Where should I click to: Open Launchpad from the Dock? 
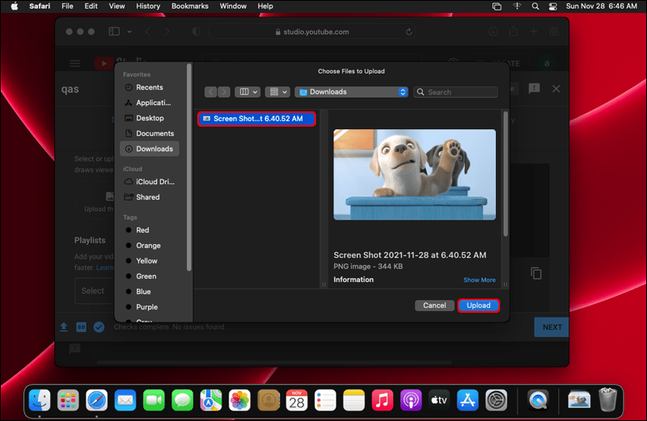(68, 400)
